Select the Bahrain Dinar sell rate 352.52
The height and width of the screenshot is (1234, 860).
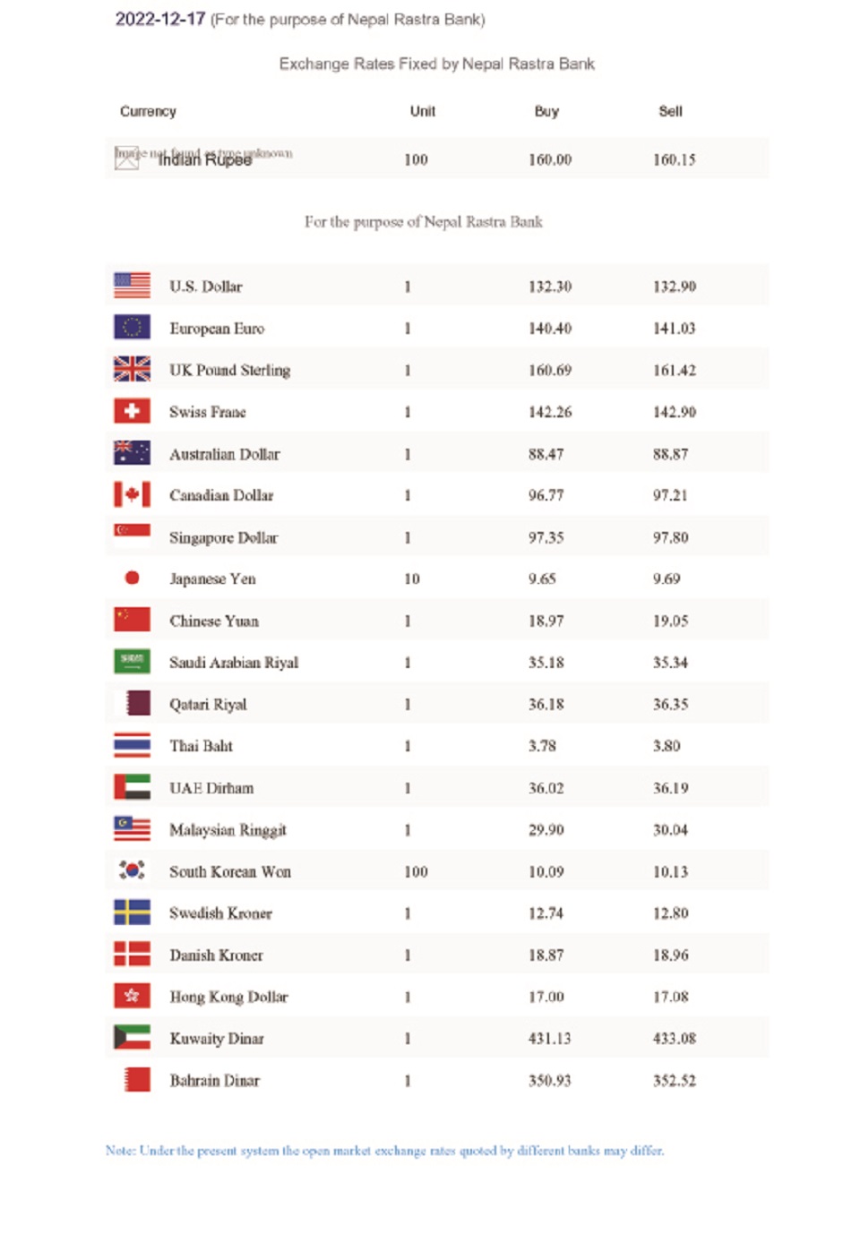coord(674,1081)
